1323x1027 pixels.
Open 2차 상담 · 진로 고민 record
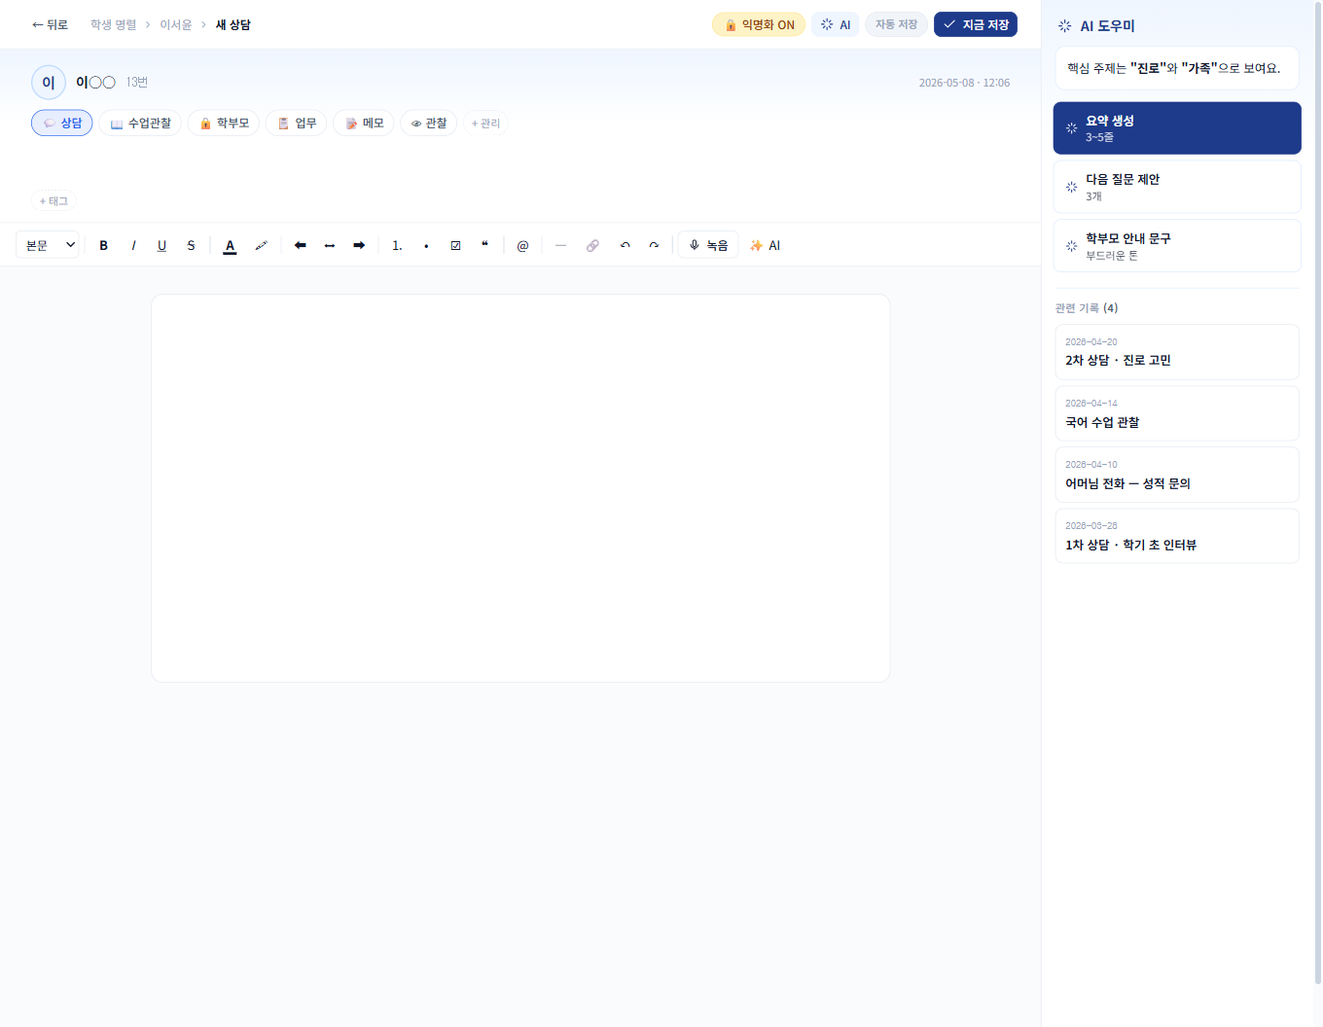(1177, 352)
